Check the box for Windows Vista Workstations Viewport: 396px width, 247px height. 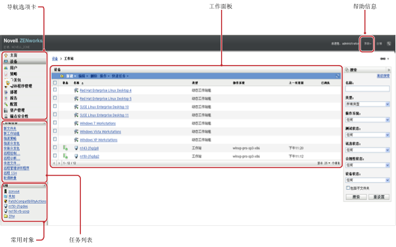(x=55, y=131)
